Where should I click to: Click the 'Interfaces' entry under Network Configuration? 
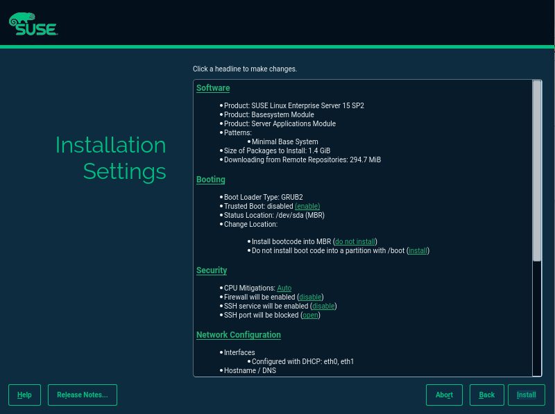(x=239, y=352)
